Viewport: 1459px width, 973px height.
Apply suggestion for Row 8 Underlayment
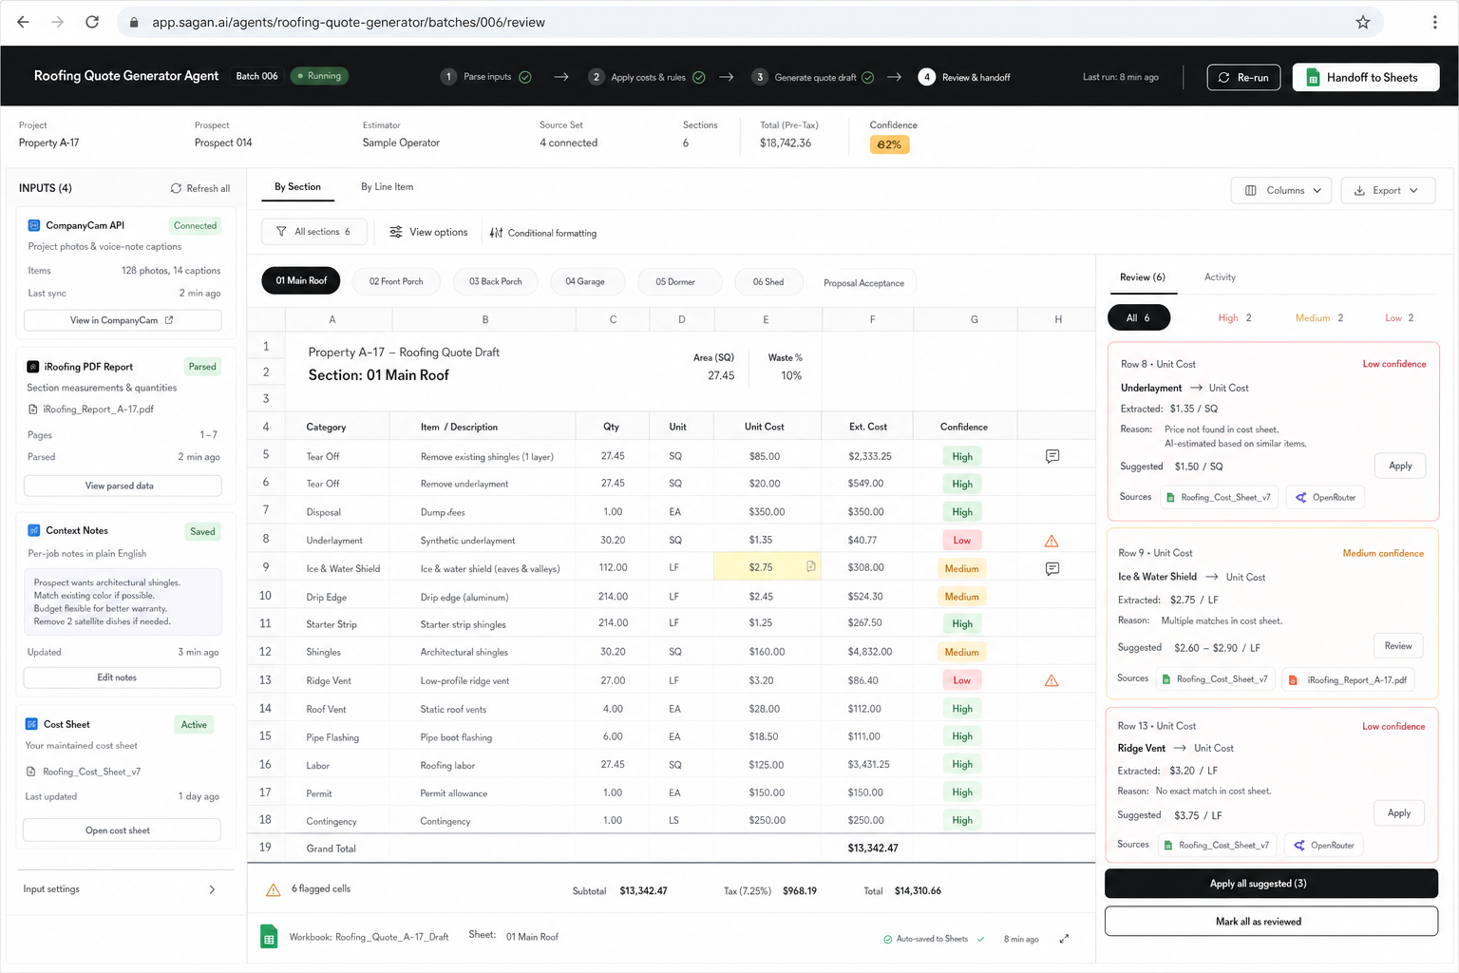tap(1400, 466)
